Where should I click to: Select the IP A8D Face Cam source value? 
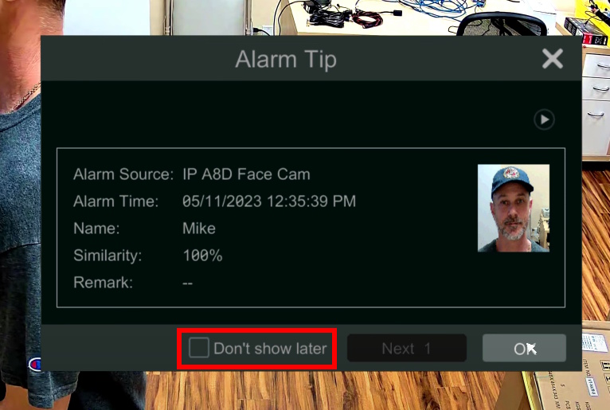(x=246, y=174)
